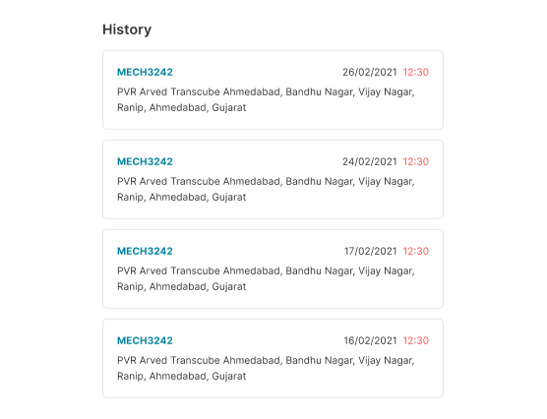Click the address text in the 26/02/2021 card
Screen dimensions: 547x419
[266, 99]
